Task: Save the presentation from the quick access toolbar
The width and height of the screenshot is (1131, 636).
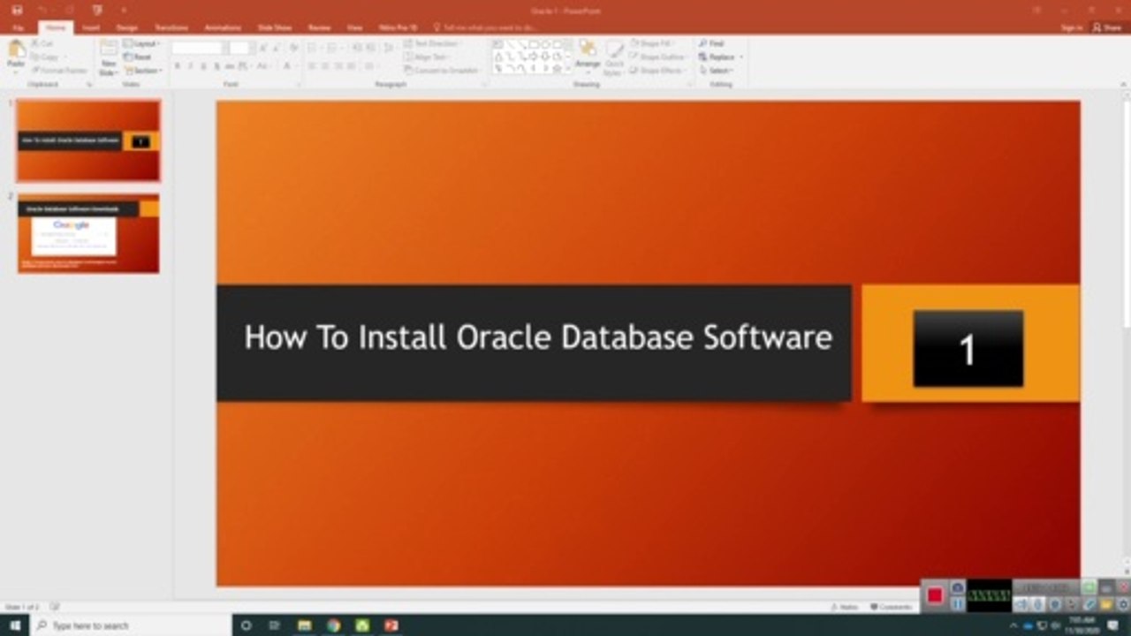Action: pos(17,10)
